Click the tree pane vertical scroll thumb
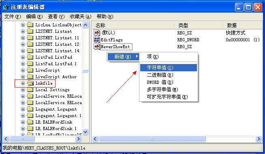Image resolution: width=265 pixels, height=154 pixels. tap(85, 71)
